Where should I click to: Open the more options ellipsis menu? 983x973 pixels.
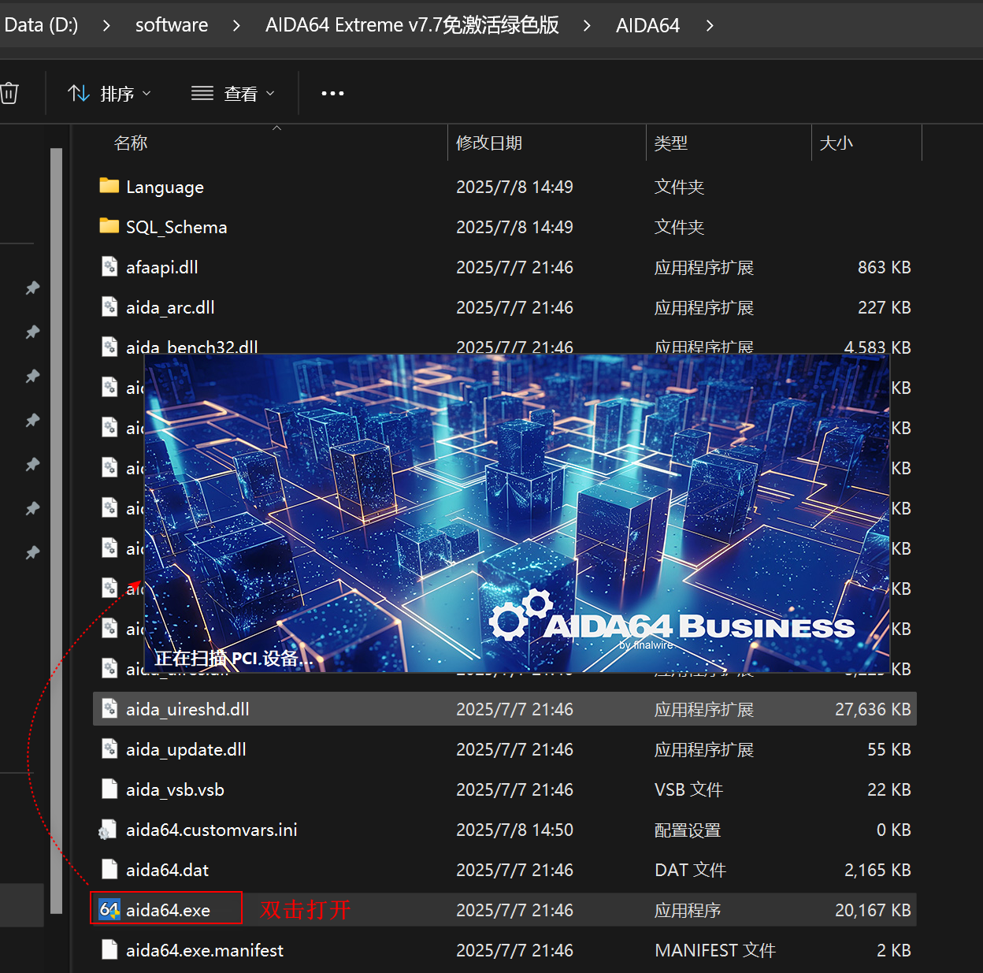(332, 94)
